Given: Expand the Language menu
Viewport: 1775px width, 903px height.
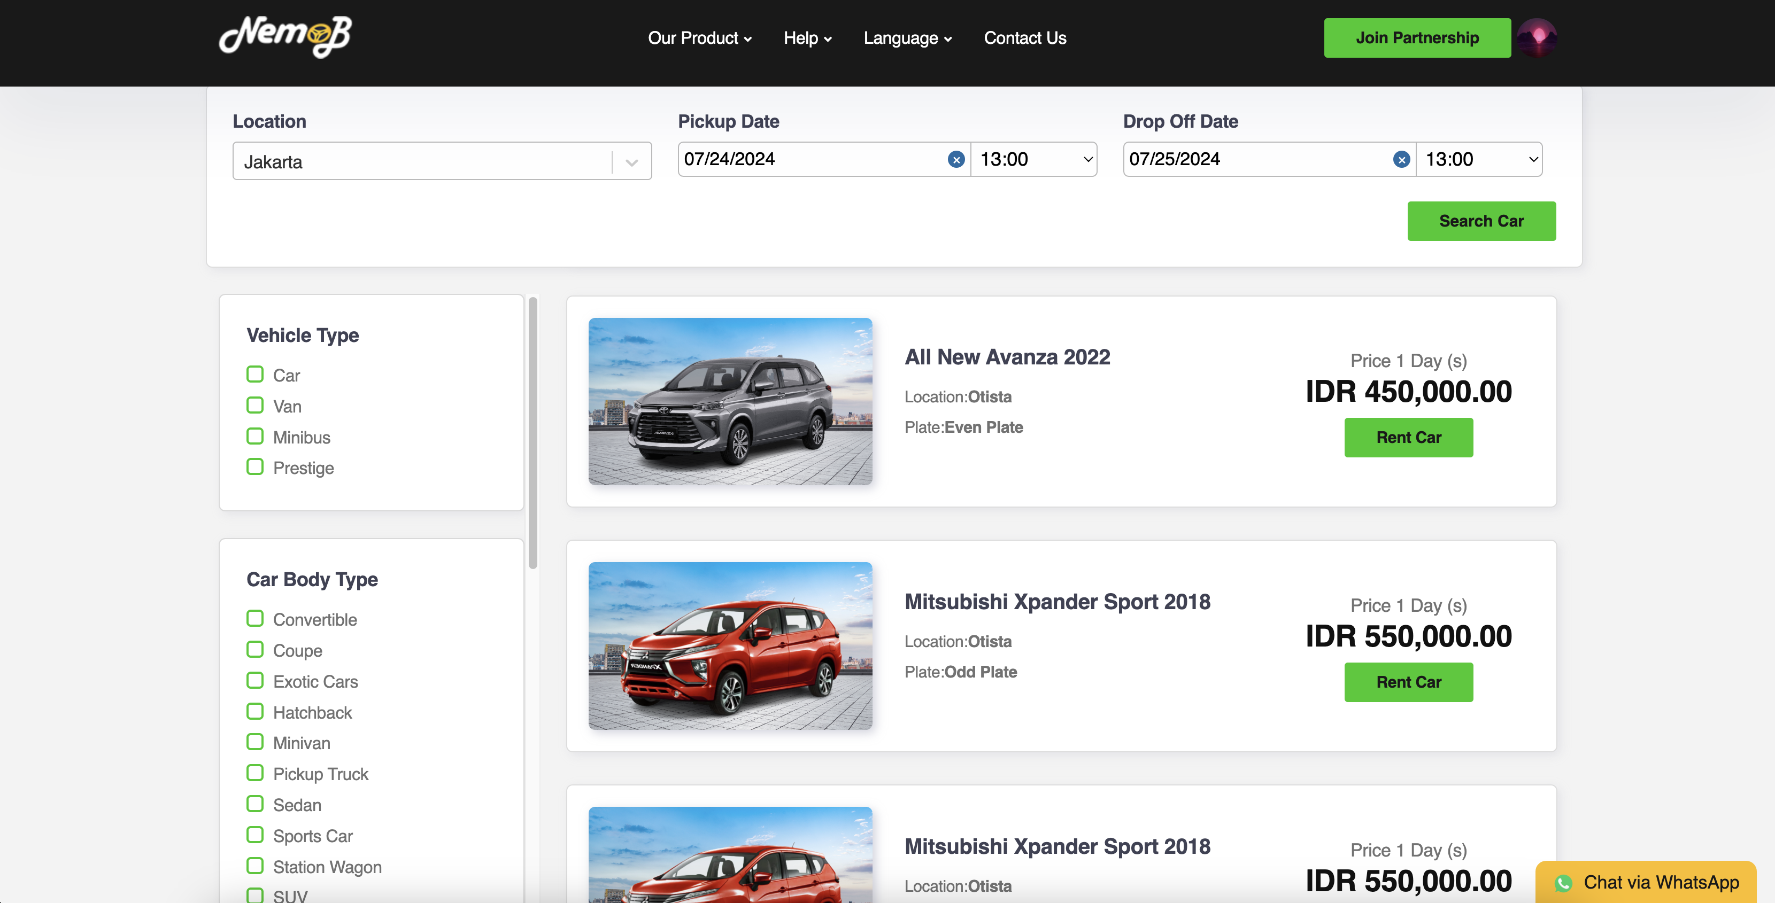Looking at the screenshot, I should coord(907,38).
